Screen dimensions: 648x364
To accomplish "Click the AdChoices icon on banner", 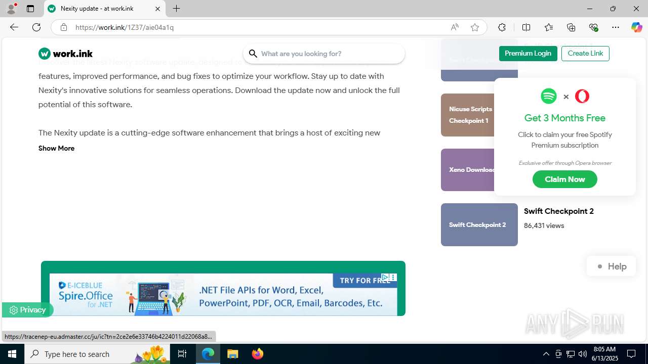I will click(385, 277).
